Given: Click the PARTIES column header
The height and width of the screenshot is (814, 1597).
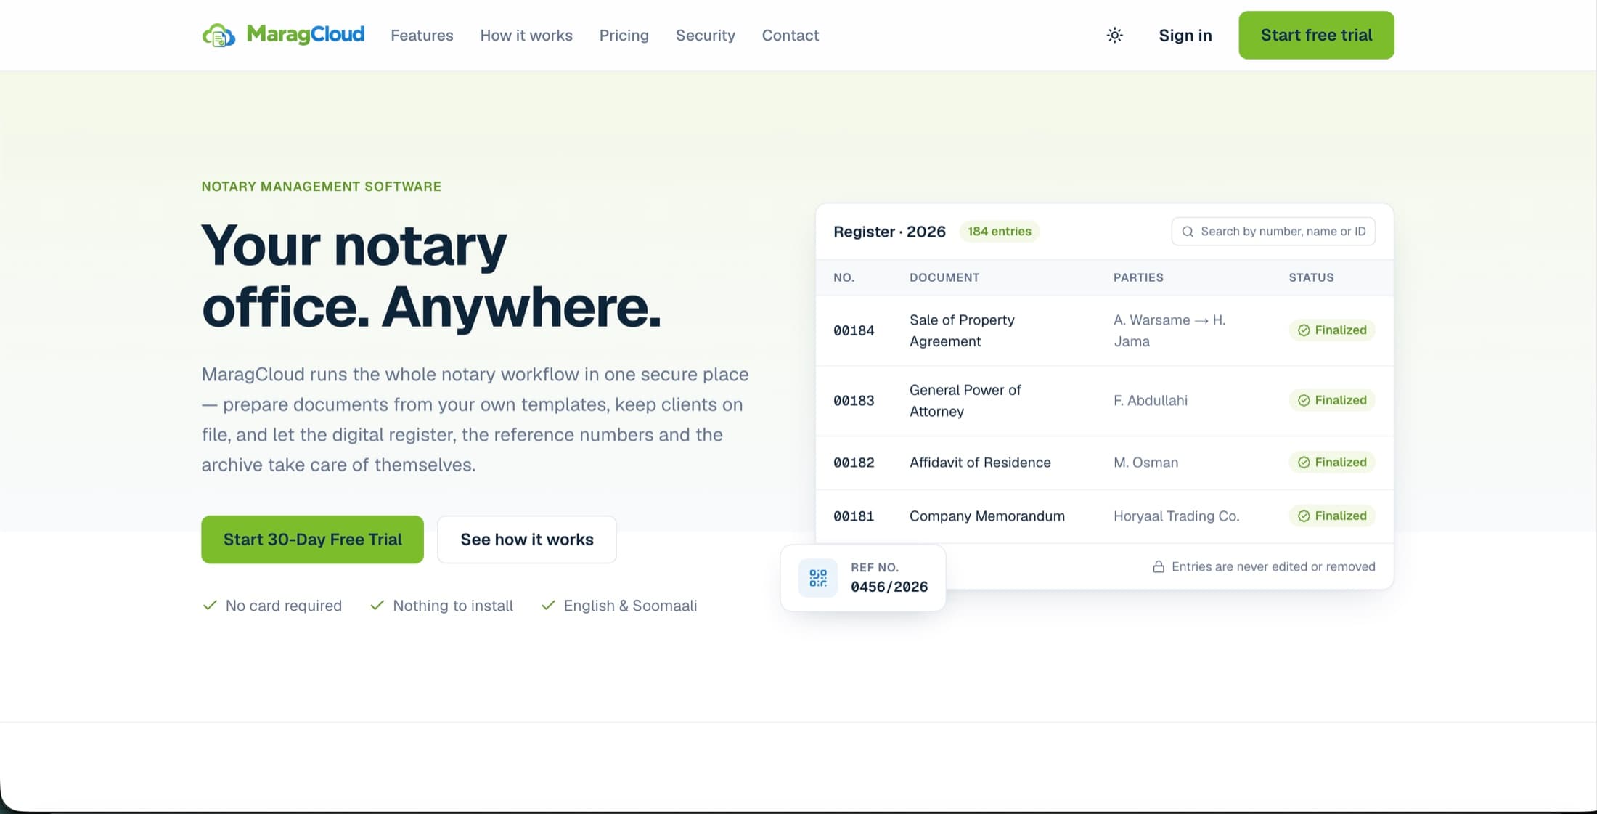Looking at the screenshot, I should click(x=1138, y=277).
